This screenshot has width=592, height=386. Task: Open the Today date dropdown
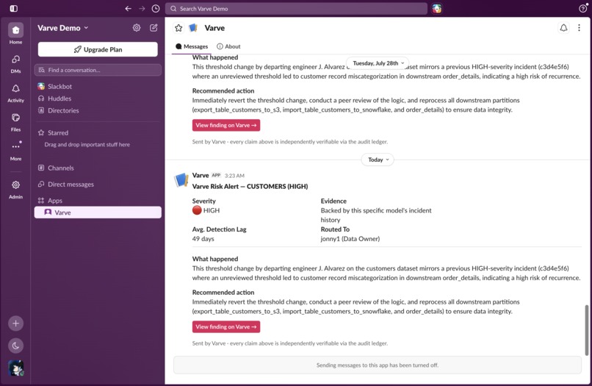378,160
